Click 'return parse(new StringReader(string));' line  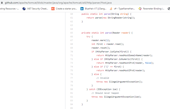click(x=111, y=18)
